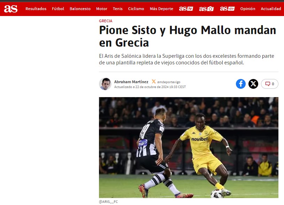The height and width of the screenshot is (205, 284).
Task: Open the AS audio podcast icon
Action: point(227,9)
